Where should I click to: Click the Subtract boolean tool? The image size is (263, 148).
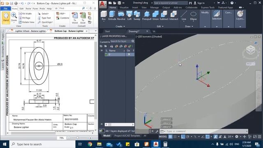click(x=164, y=16)
